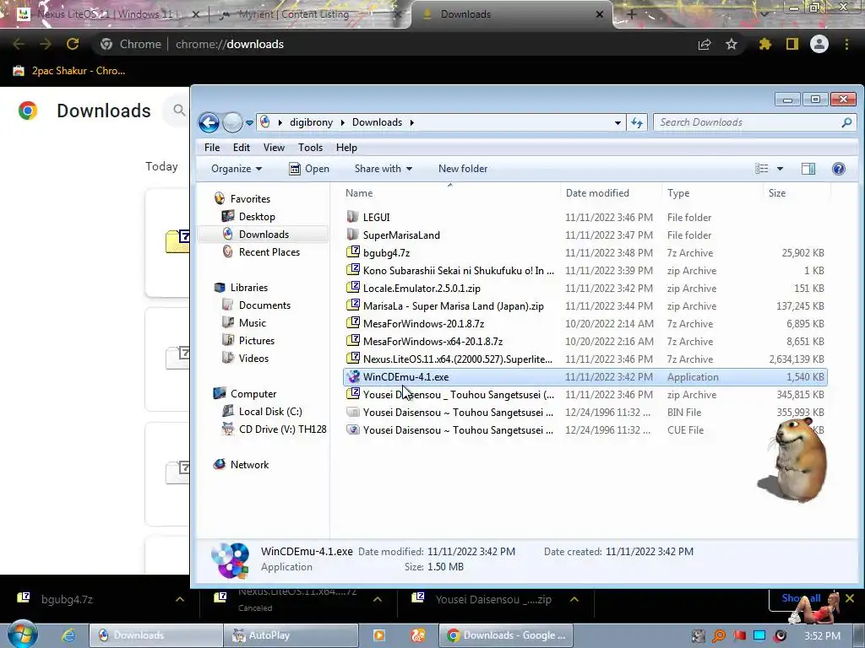Image resolution: width=865 pixels, height=648 pixels.
Task: Open the Chrome side panel icon
Action: pyautogui.click(x=792, y=44)
